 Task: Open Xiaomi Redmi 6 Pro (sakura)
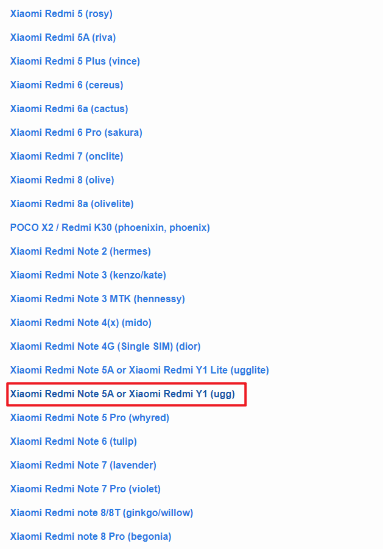coord(76,133)
